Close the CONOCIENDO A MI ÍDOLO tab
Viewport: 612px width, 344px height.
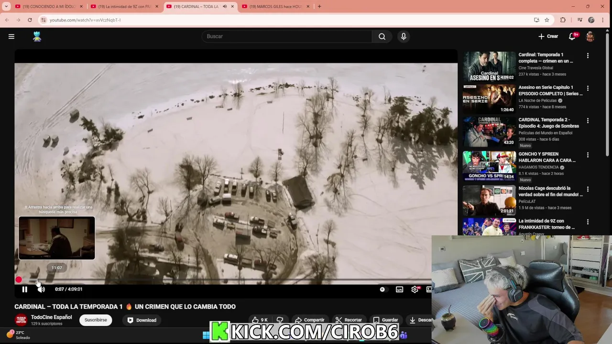click(81, 7)
